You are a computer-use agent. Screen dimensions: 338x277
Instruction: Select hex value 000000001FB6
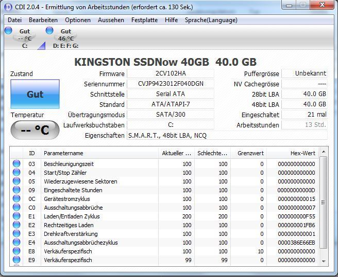296,225
